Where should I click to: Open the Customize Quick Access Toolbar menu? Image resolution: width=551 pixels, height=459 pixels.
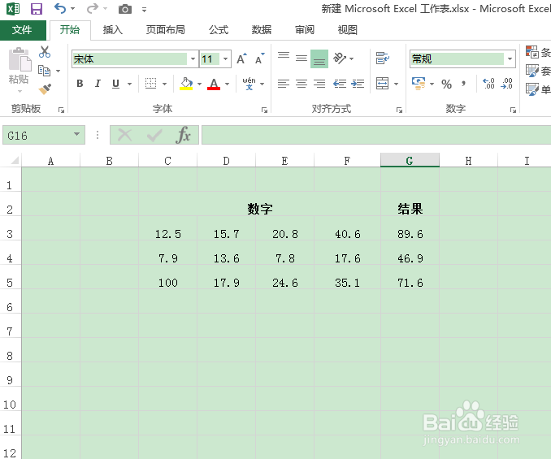click(144, 10)
